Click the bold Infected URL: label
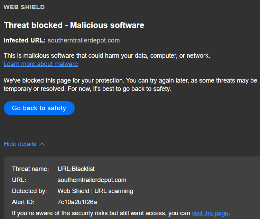The height and width of the screenshot is (219, 260). point(25,40)
